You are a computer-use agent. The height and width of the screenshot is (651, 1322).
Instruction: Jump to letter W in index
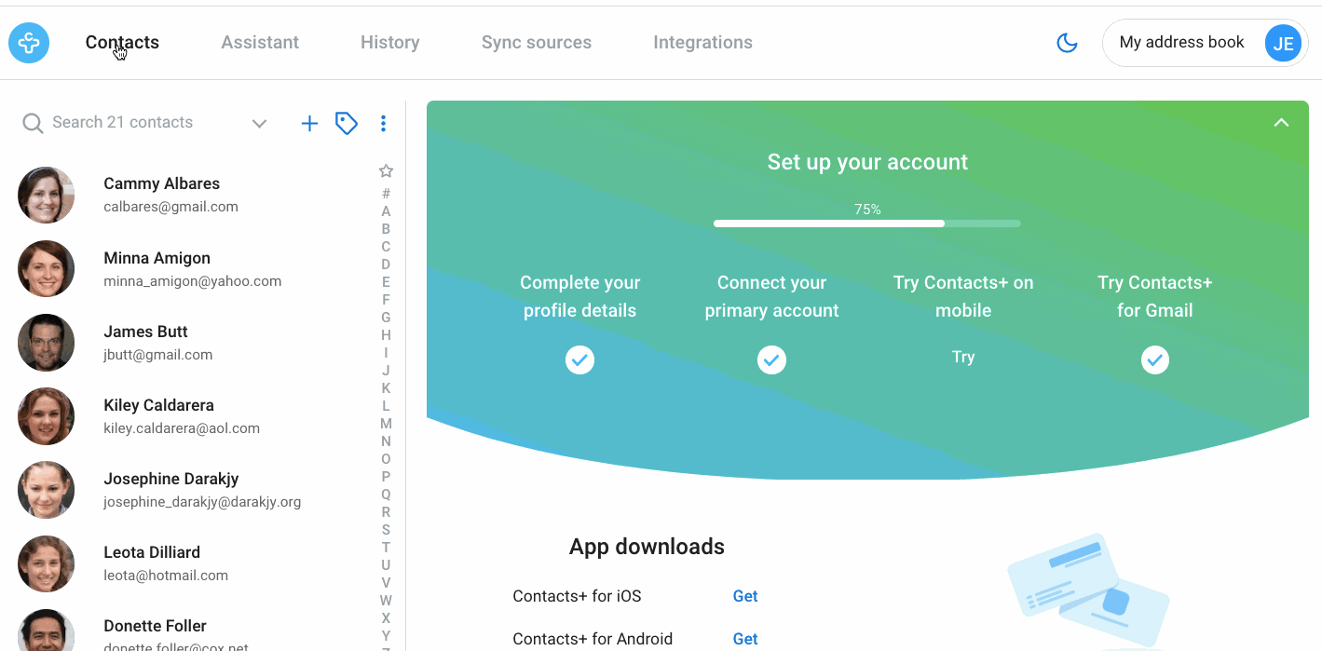pos(386,601)
